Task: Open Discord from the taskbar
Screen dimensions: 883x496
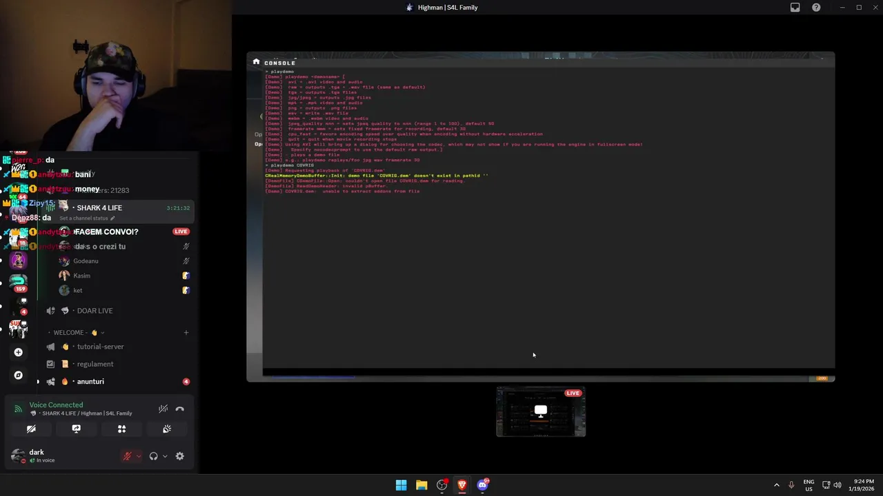Action: pyautogui.click(x=482, y=485)
